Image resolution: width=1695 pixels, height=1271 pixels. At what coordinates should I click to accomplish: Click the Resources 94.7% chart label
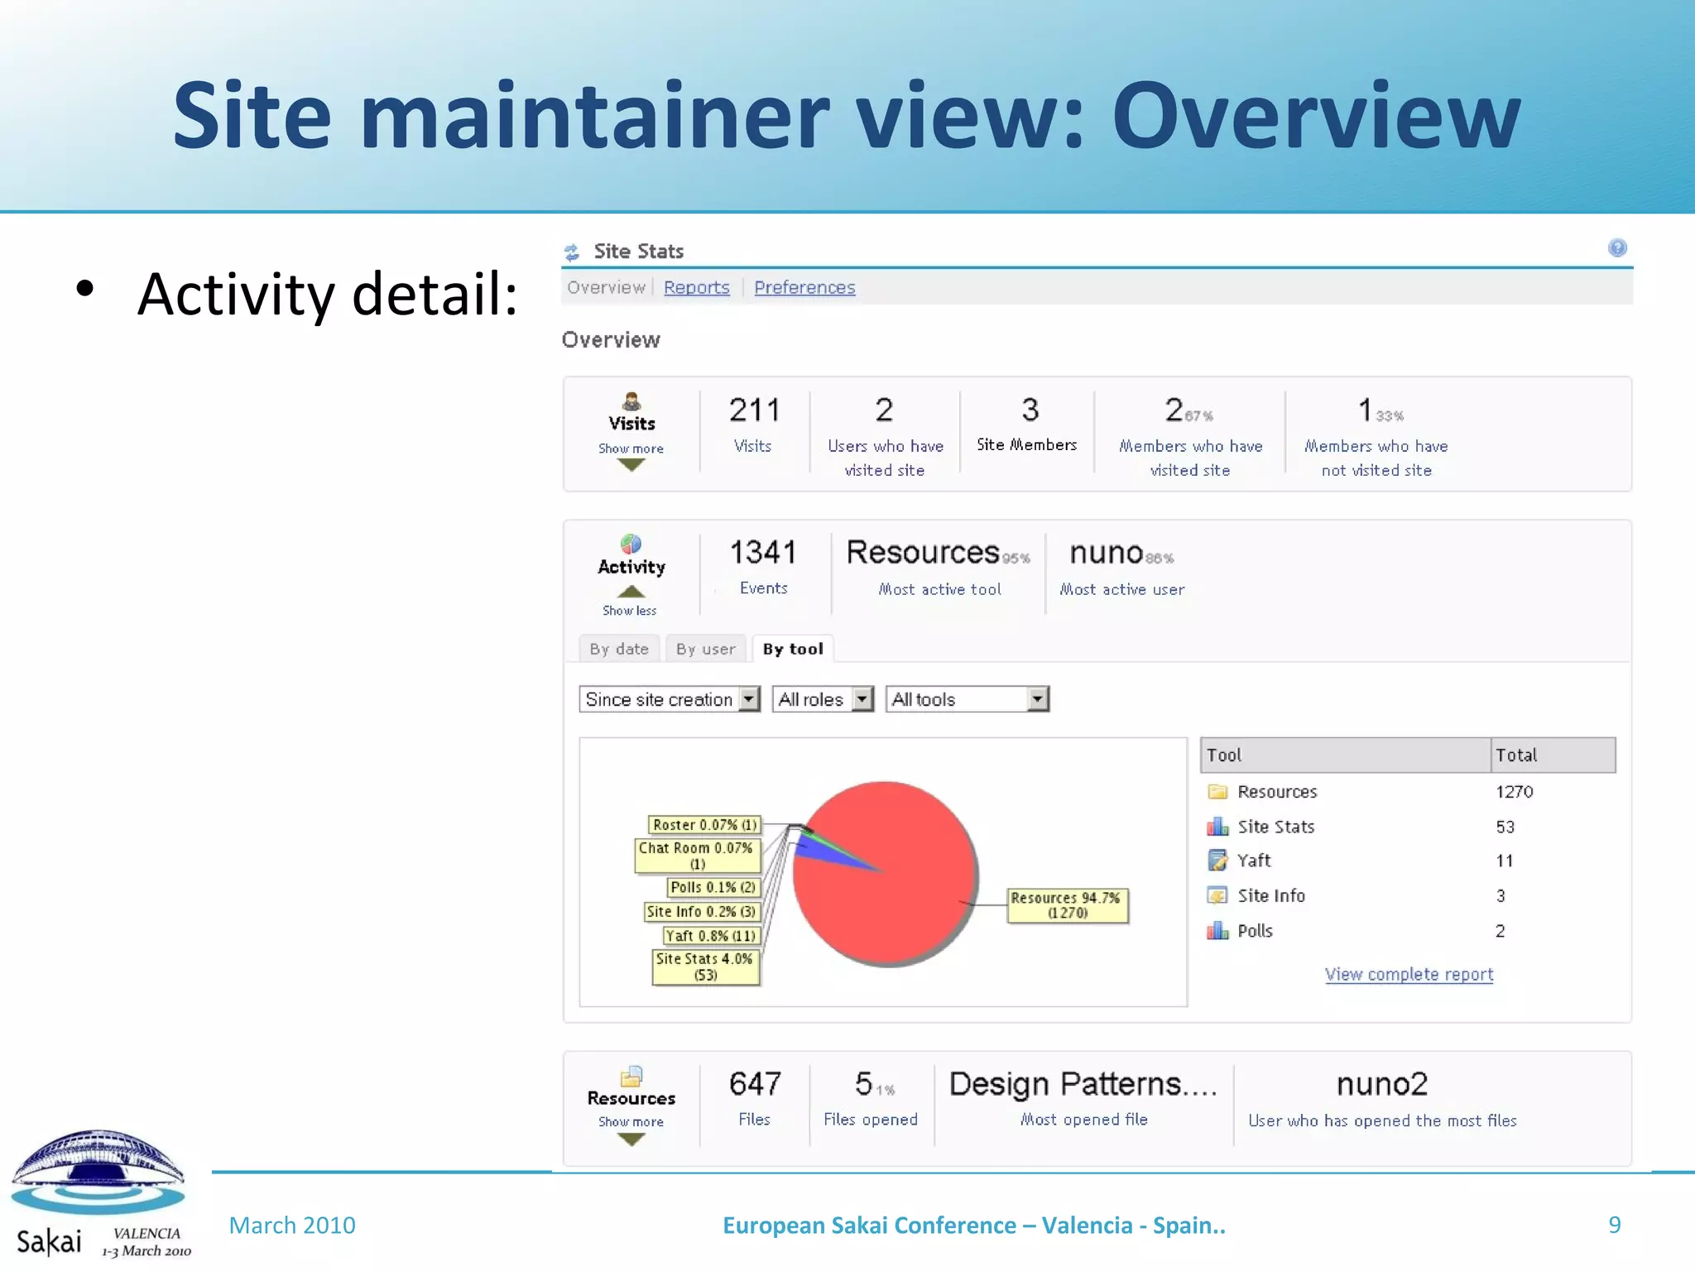(1068, 905)
